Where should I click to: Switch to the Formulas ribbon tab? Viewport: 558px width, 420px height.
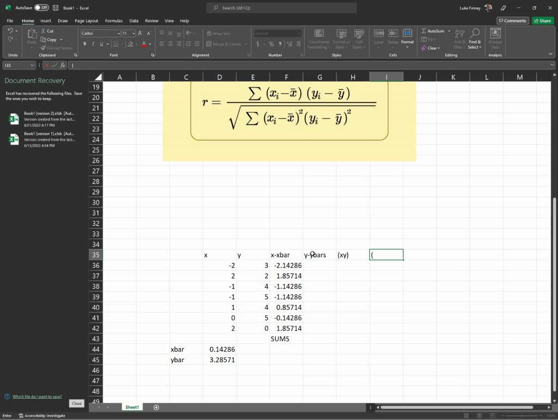(x=113, y=20)
